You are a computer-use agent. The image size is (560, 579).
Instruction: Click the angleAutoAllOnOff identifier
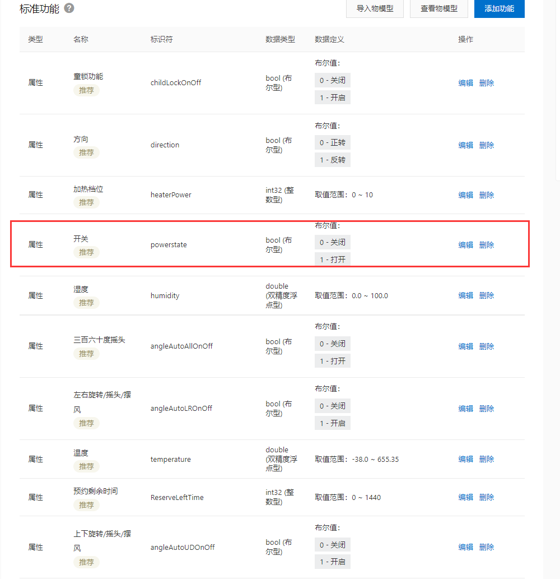click(x=181, y=346)
